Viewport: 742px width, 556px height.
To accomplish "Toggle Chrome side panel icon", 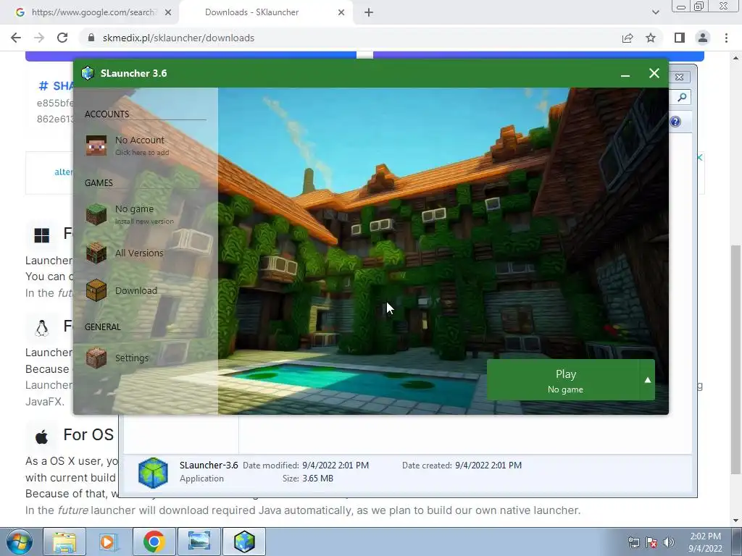I will (680, 38).
